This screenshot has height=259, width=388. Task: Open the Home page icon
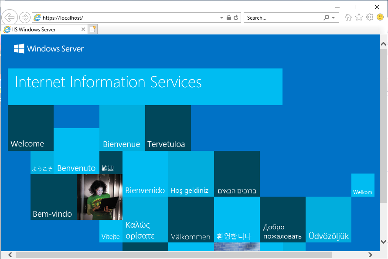point(348,17)
